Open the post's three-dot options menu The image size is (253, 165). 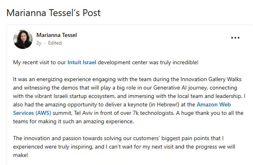[235, 38]
